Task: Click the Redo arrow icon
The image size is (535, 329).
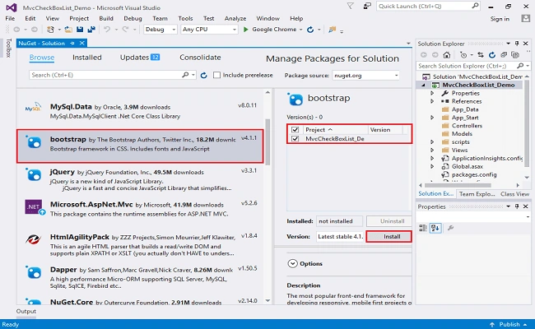Action: (x=126, y=30)
